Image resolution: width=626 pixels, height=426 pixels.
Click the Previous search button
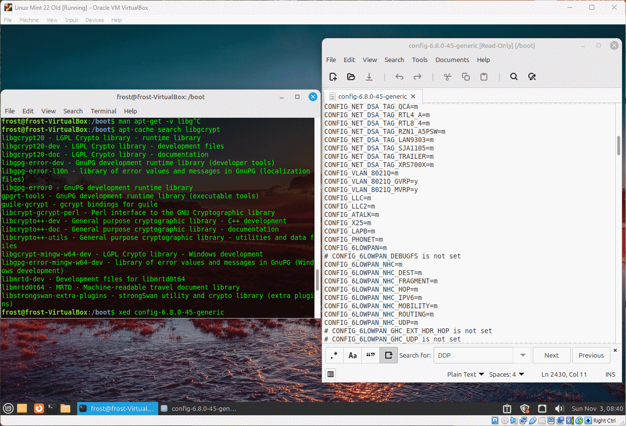pyautogui.click(x=591, y=355)
